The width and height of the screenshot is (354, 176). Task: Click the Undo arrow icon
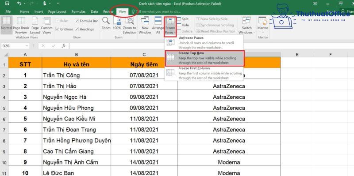[x=19, y=4]
